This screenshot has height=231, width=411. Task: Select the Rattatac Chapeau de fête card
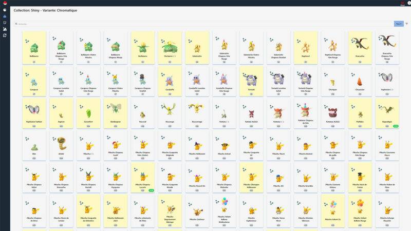306,113
